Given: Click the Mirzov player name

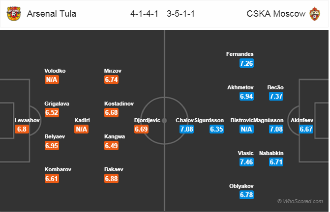Looking at the screenshot, I should (112, 70).
